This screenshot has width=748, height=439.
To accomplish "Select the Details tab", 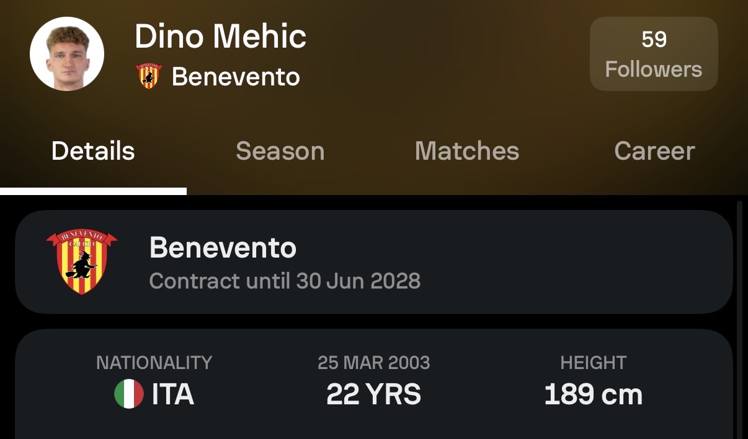I will point(93,151).
